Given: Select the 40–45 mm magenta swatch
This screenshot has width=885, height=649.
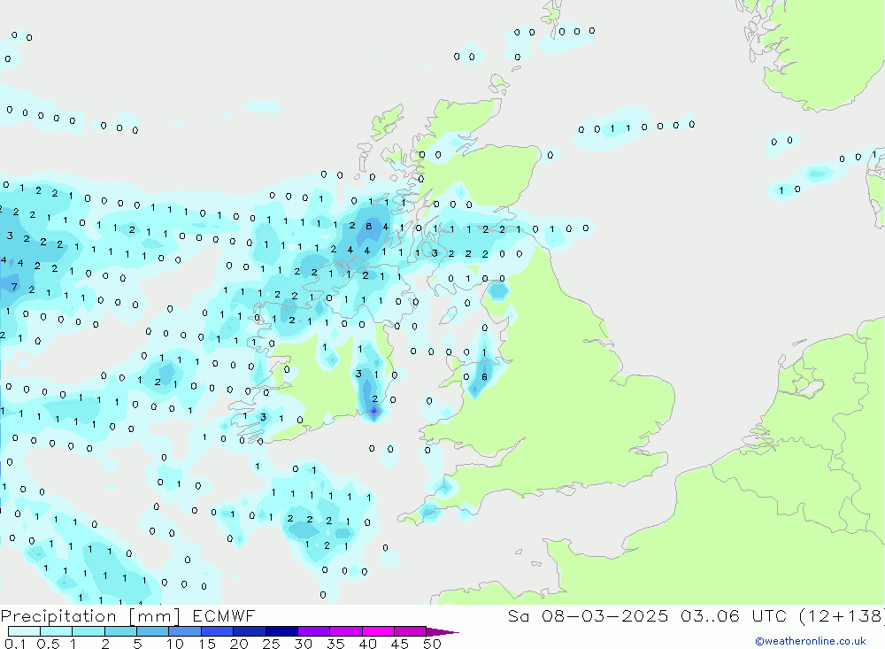Looking at the screenshot, I should point(378,631).
